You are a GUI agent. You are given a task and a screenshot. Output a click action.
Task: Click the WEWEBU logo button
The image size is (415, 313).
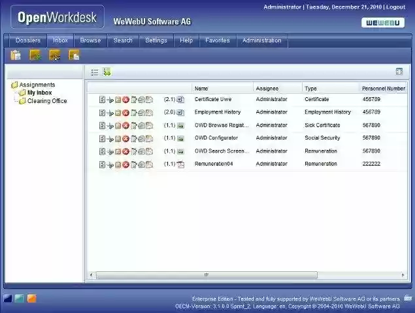pos(383,23)
